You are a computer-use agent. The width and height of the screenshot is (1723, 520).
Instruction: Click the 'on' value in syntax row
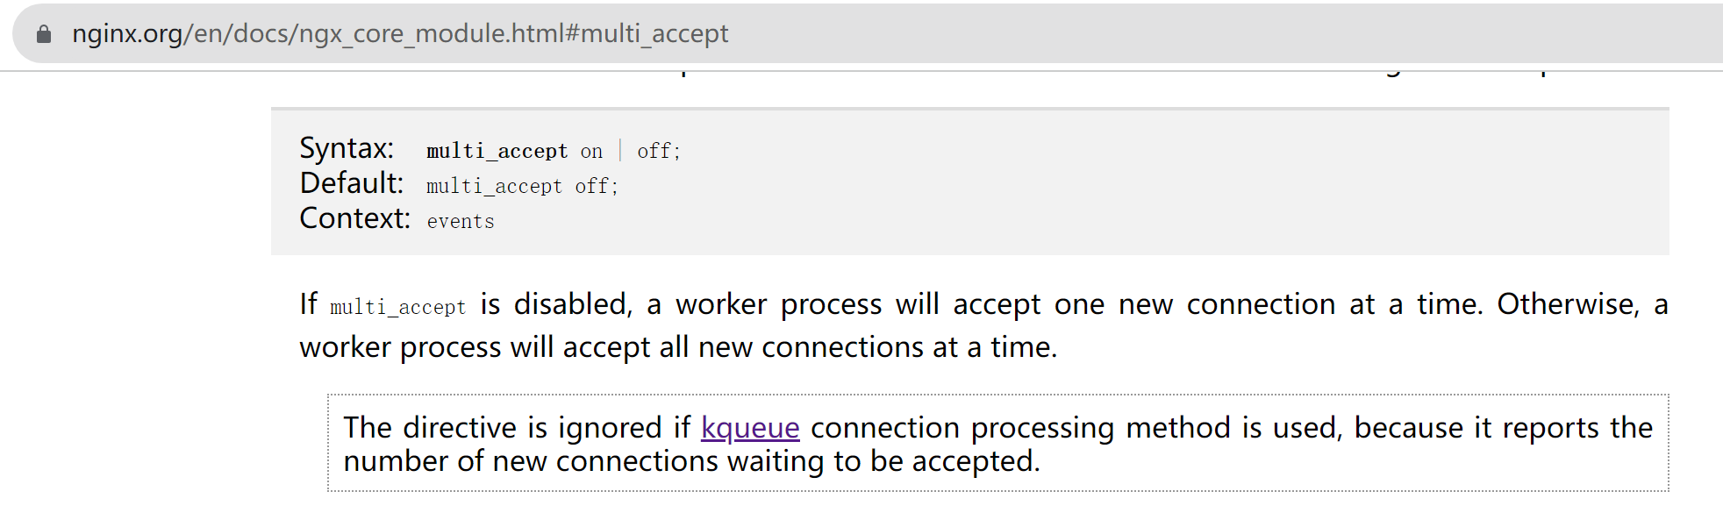pos(591,152)
